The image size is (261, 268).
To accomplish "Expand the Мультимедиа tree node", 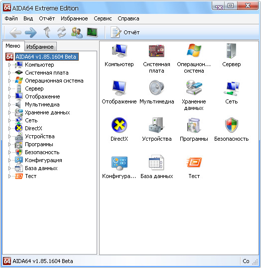I will pos(9,104).
